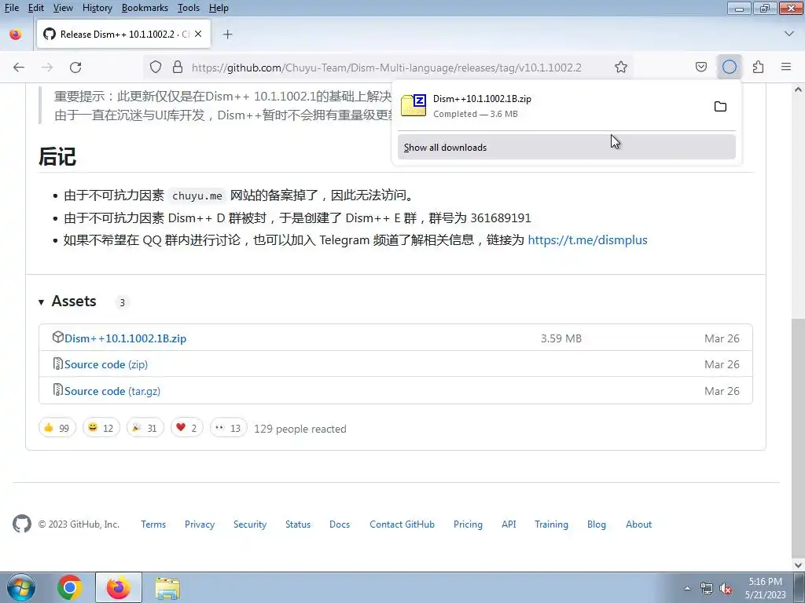Click the taskbar clock showing 5:16 PM
Screen dimensions: 805x603
tap(766, 588)
